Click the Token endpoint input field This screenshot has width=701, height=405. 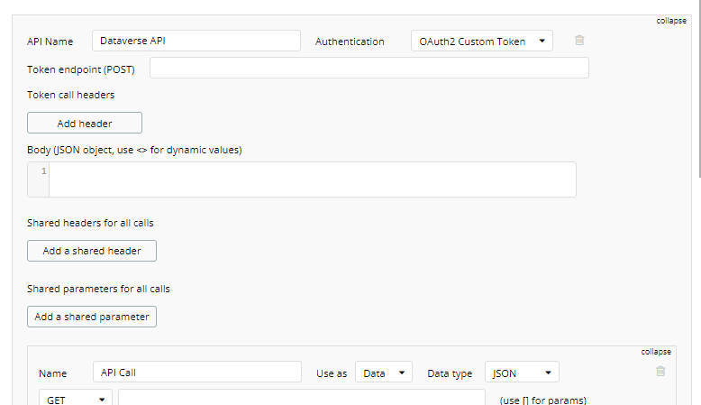pos(369,69)
